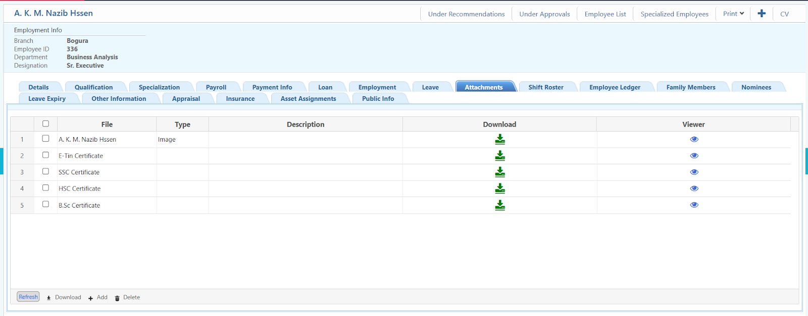
Task: Click the Business Analysis department value
Action: click(92, 57)
